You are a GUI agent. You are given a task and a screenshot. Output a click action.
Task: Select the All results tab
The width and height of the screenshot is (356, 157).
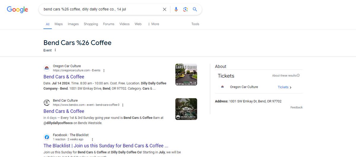tap(47, 24)
